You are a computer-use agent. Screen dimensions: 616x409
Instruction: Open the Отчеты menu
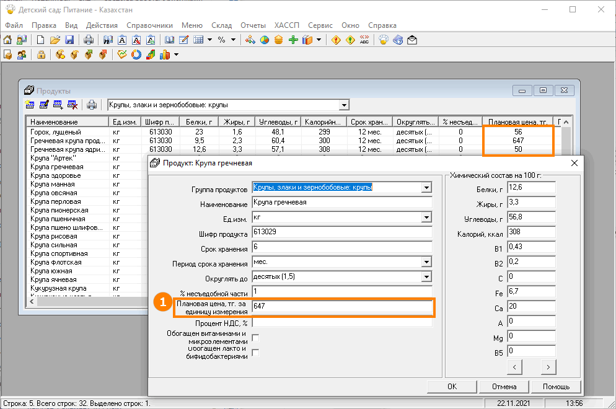[253, 25]
